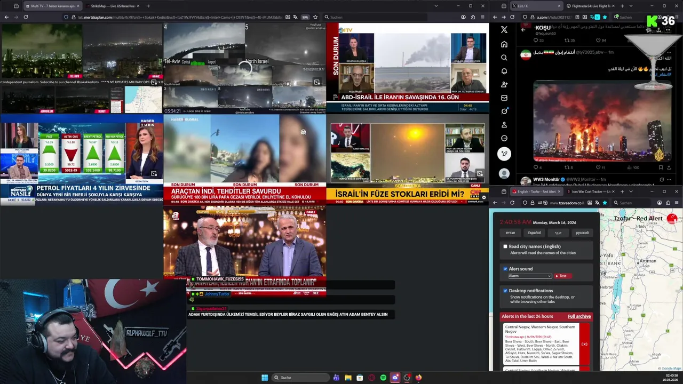The height and width of the screenshot is (384, 683).
Task: Reload the x.com browser page
Action: [512, 17]
